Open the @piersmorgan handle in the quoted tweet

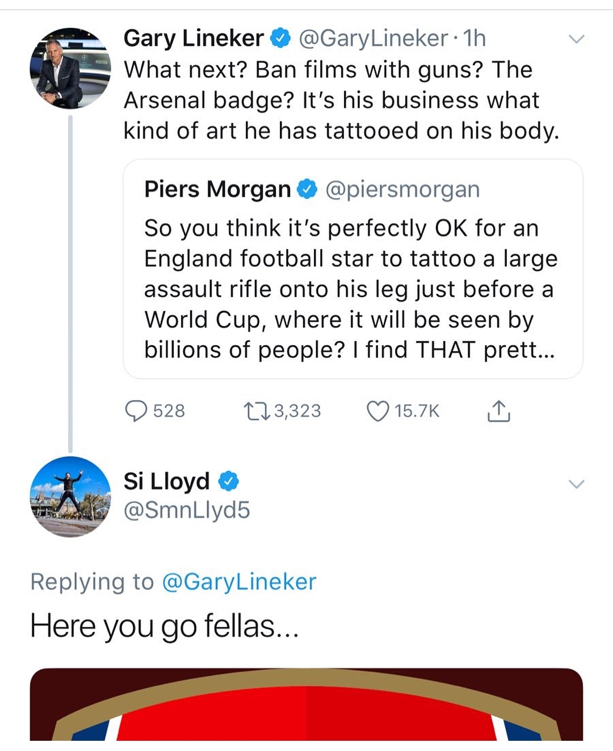[x=402, y=190]
